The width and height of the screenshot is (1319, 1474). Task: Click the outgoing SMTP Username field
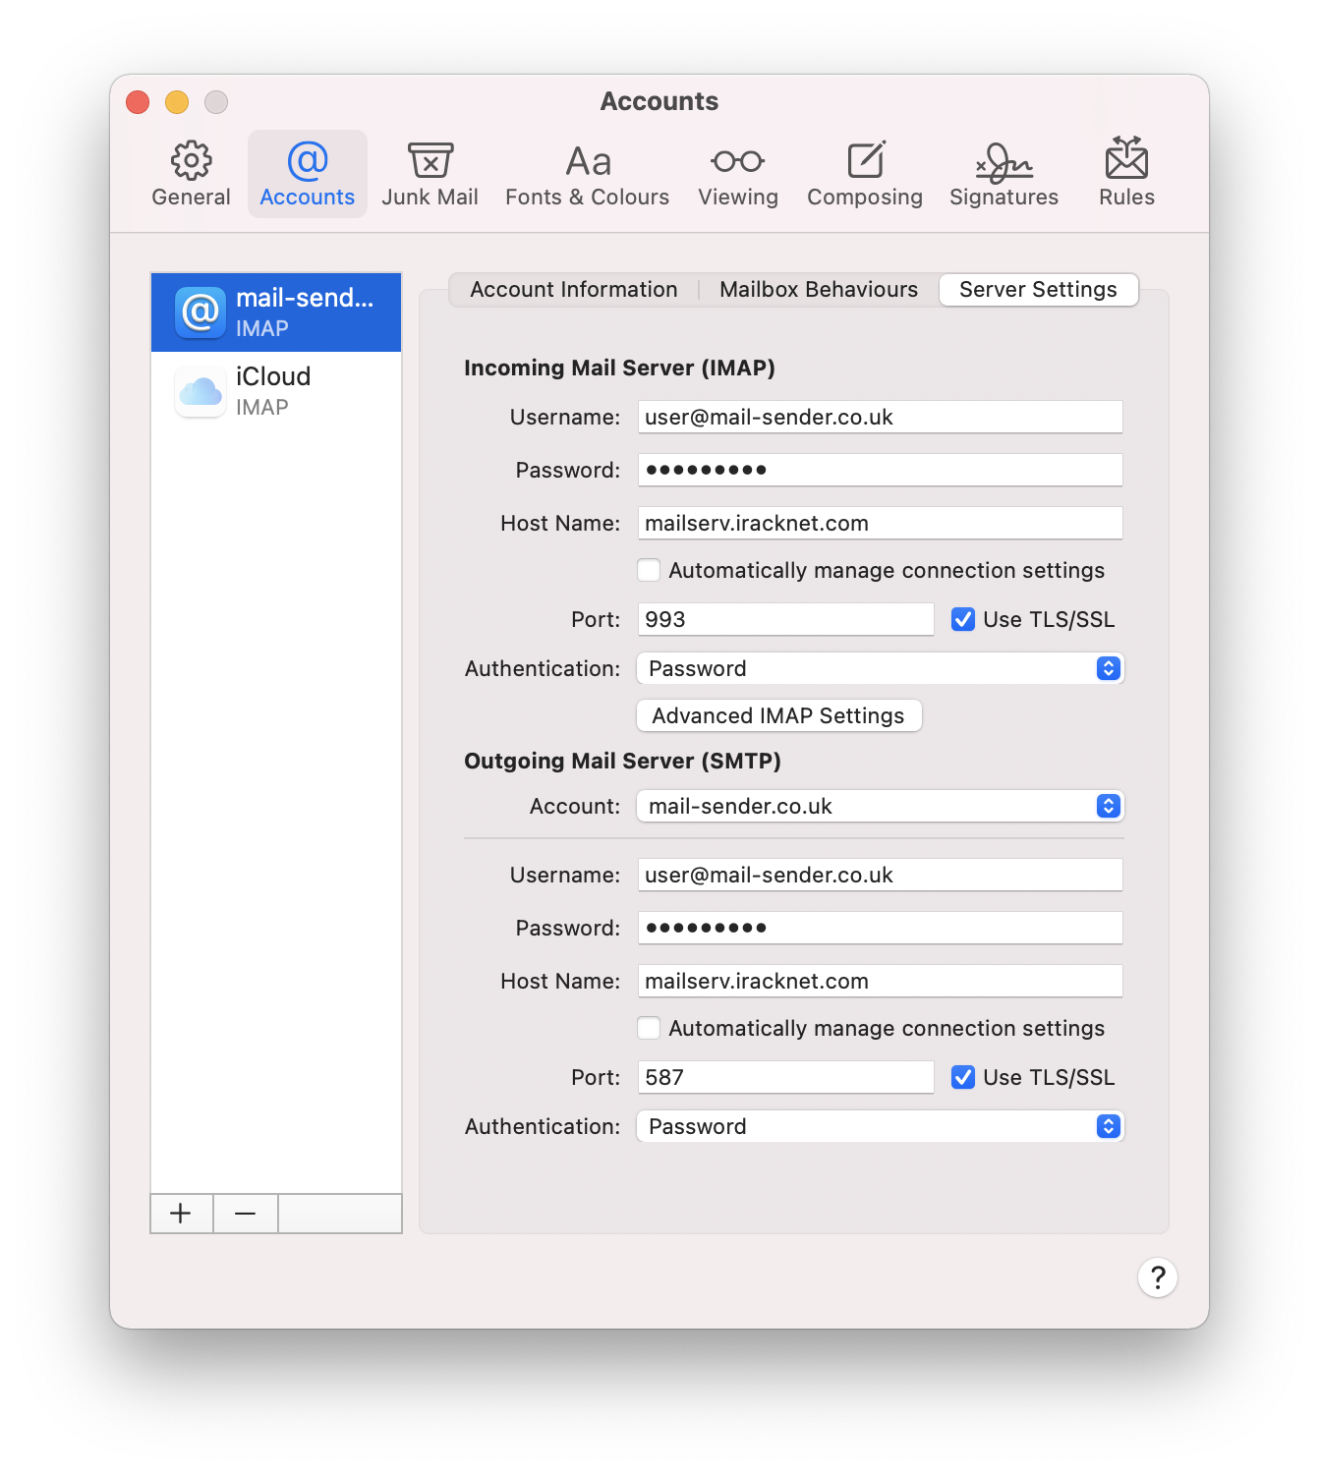881,875
